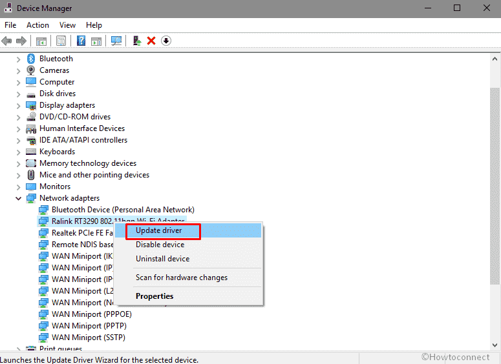Image resolution: width=501 pixels, height=364 pixels.
Task: Collapse the Network adapters category
Action: tap(18, 198)
